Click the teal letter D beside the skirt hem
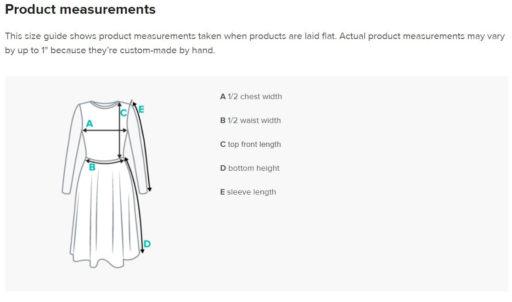The width and height of the screenshot is (512, 302). [x=147, y=244]
